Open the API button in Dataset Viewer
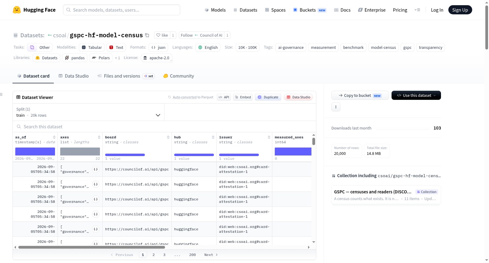The image size is (489, 263). (224, 97)
